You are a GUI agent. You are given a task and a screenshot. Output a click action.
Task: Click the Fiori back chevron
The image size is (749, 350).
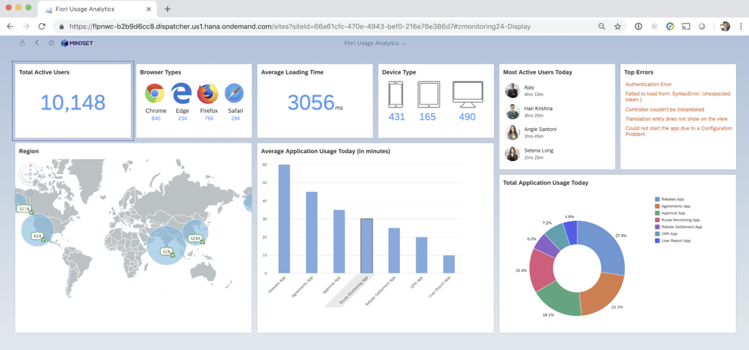37,43
